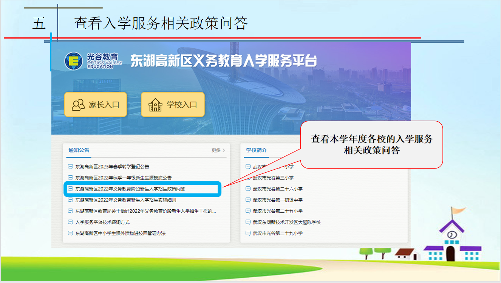Open 东湖高新区2022年秋季一年级新生生源摸底公告
The width and height of the screenshot is (501, 283).
pos(123,178)
